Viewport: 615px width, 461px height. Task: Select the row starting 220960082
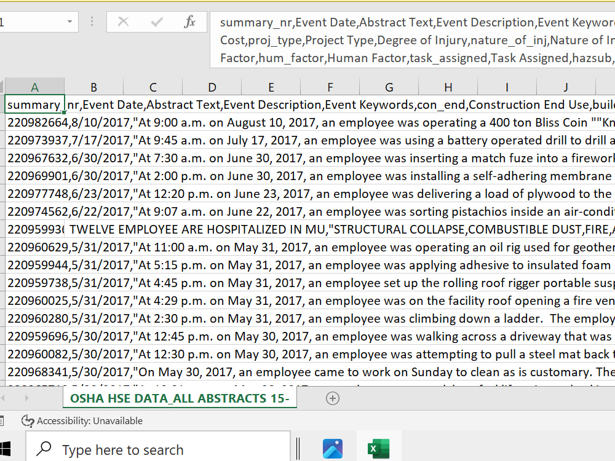coord(310,355)
